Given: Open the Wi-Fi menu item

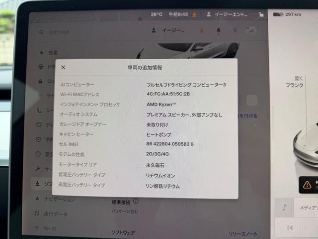Looking at the screenshot, I should [x=45, y=229].
